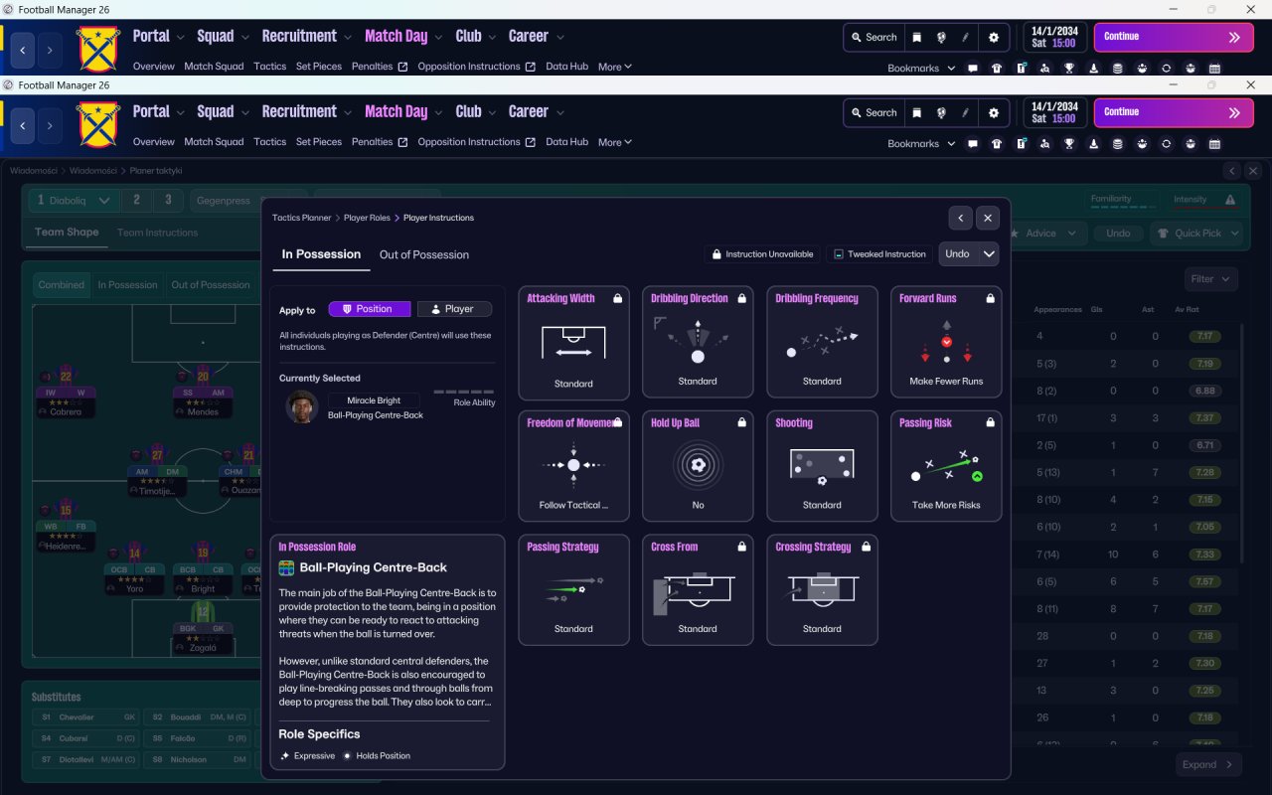Click the club badge in the front window
1272x795 pixels.
[x=97, y=125]
